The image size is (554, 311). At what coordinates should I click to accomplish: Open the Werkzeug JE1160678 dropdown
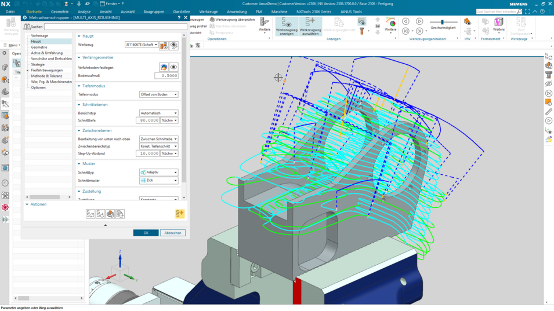pos(142,45)
